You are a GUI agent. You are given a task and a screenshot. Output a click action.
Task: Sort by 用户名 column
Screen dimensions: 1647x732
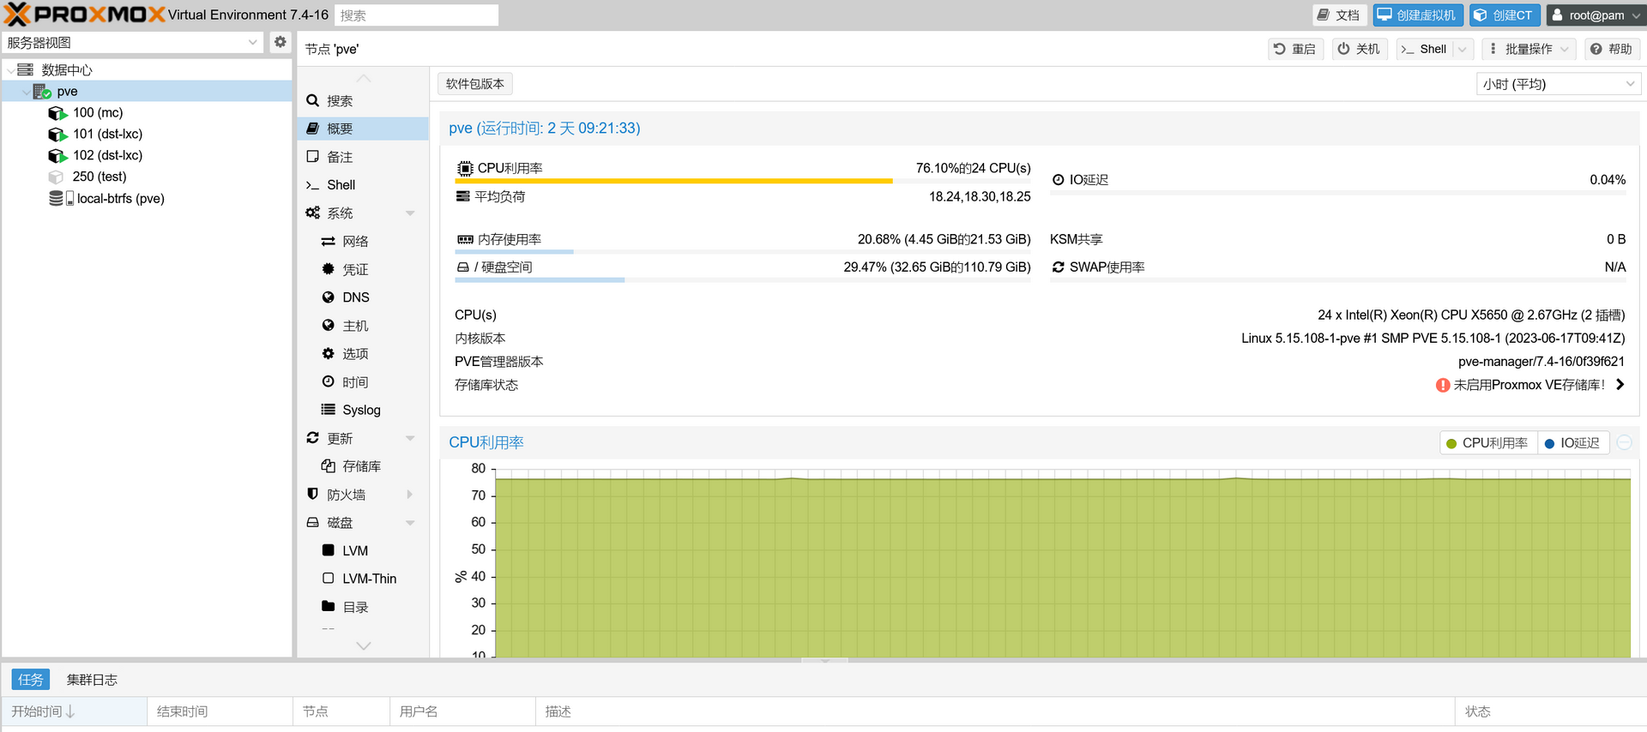click(462, 711)
